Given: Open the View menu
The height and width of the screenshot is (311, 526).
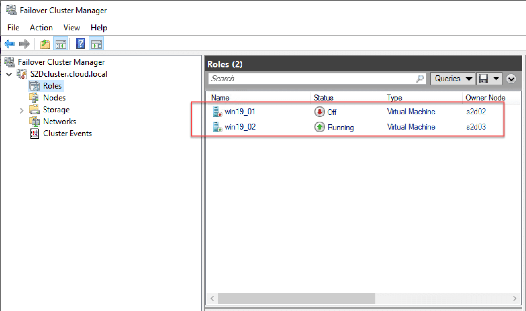Looking at the screenshot, I should pyautogui.click(x=72, y=28).
